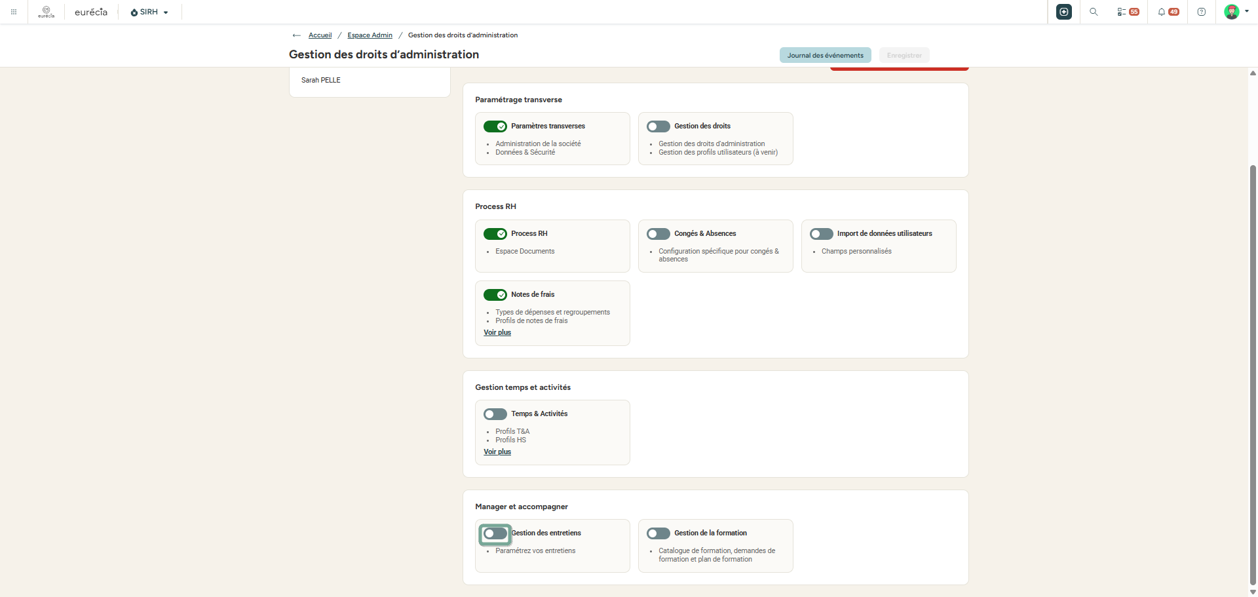Click the back arrow in breadcrumb
The image size is (1258, 597).
point(297,35)
